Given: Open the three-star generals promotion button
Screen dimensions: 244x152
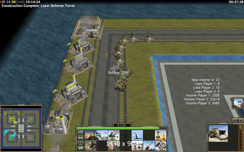Looking at the screenshot, I should coord(238,120).
